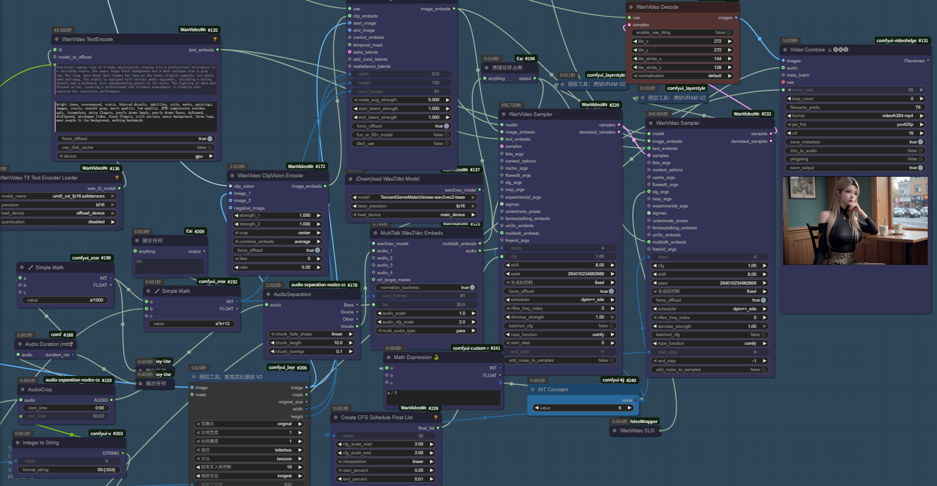Open crop center dropdown in ClipVision Encode

(277, 233)
